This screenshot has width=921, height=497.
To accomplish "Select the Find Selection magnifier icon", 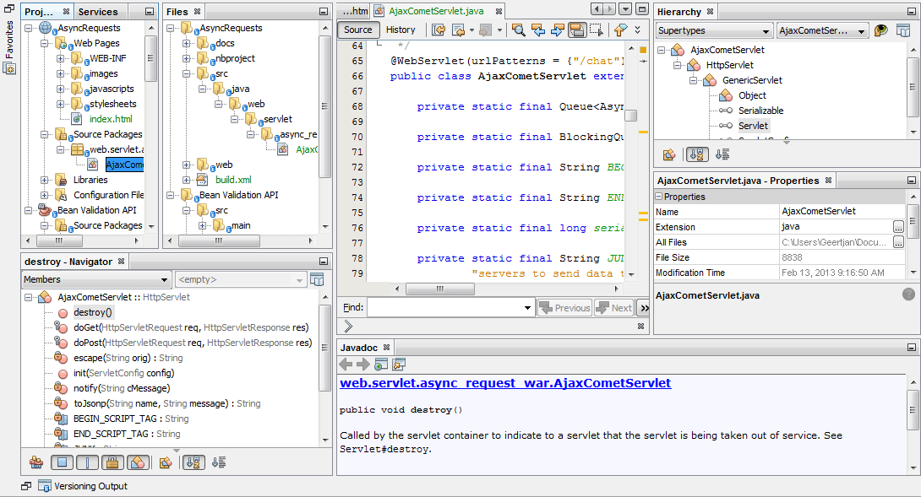I will [518, 30].
